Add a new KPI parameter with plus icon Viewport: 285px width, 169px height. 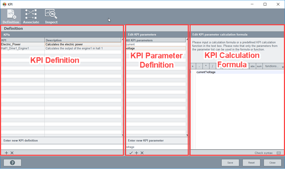(x=136, y=153)
